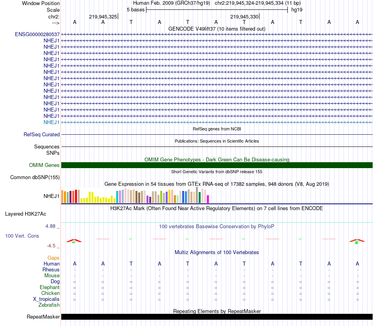Click the -4.5 PhyloP minimum value
Viewport: 373px width, 326px height.
tap(51, 246)
